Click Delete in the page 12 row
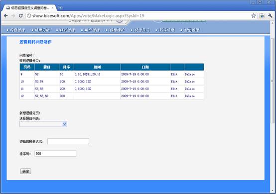 click(x=190, y=96)
